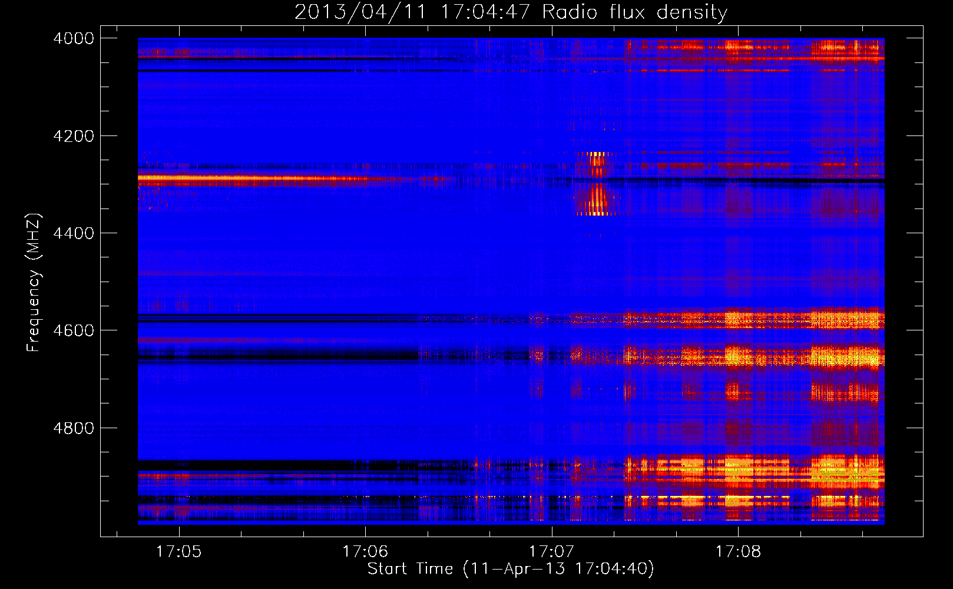Click the 4200 frequency axis label
The image size is (953, 589).
[74, 136]
